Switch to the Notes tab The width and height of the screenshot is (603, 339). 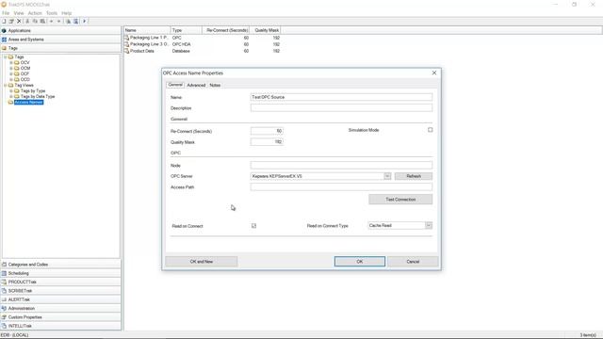click(x=215, y=85)
